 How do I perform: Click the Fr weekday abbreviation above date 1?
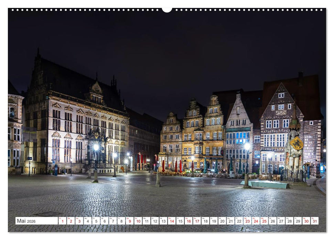[x=60, y=218]
